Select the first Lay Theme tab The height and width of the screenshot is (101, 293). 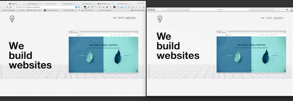(87, 4)
